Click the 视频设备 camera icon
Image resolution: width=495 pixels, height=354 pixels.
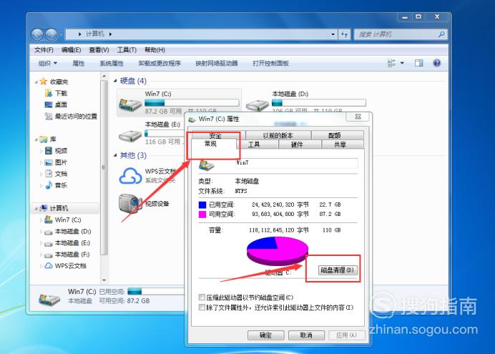pyautogui.click(x=129, y=204)
